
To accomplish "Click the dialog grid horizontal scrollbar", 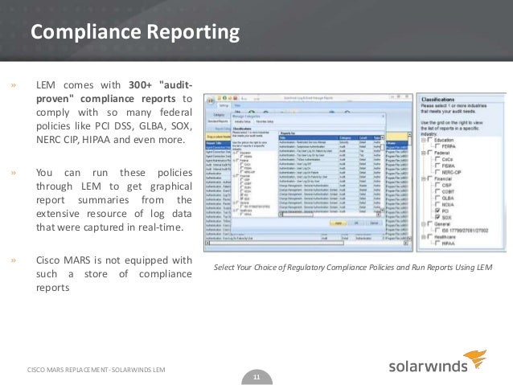I will pos(330,215).
